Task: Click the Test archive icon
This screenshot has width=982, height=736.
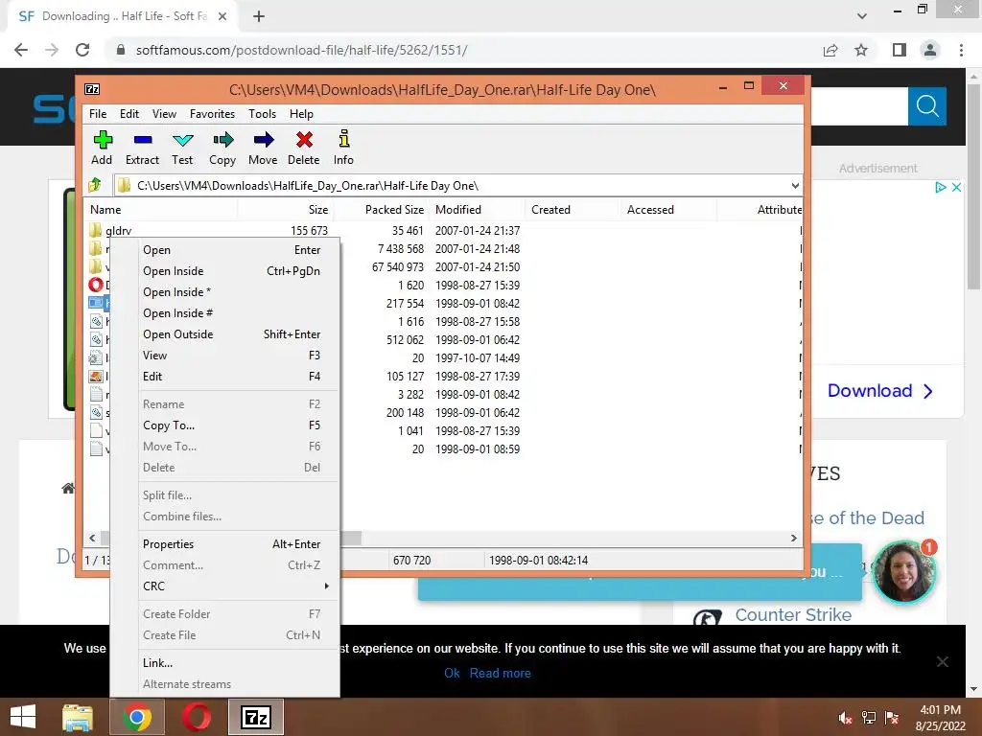Action: (x=183, y=140)
